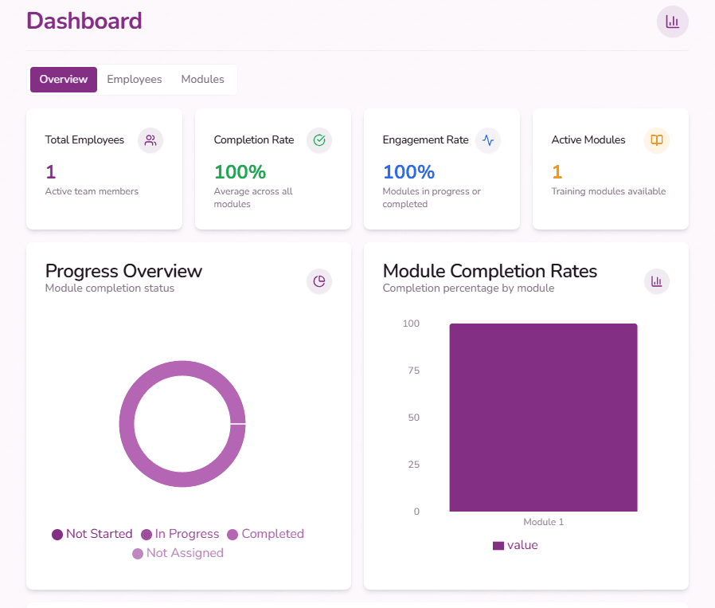Click the pie chart icon on Progress Overview
Viewport: 715px width, 608px height.
318,281
